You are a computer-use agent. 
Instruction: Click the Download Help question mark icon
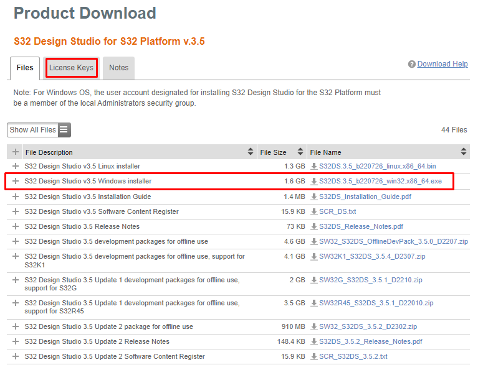point(412,65)
